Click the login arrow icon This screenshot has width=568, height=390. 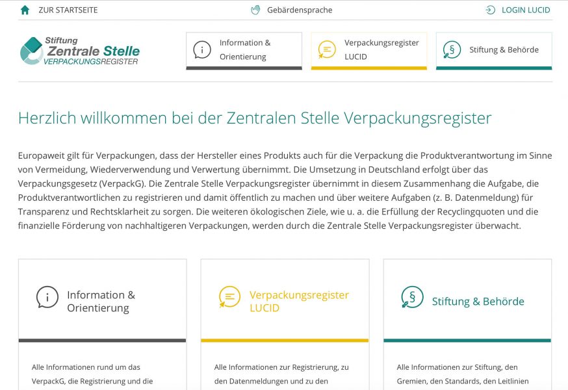point(490,10)
